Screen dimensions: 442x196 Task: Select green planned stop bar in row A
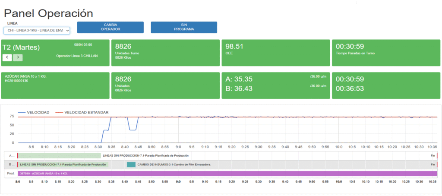(60, 155)
